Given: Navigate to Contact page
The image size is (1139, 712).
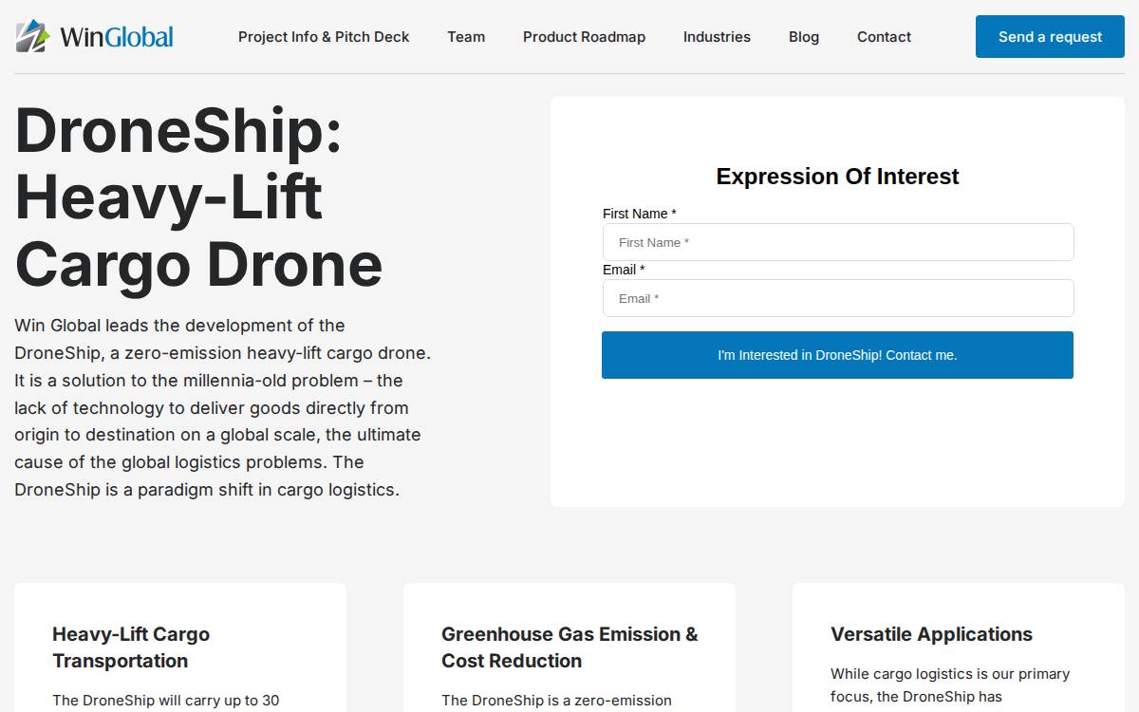Looking at the screenshot, I should [x=884, y=37].
